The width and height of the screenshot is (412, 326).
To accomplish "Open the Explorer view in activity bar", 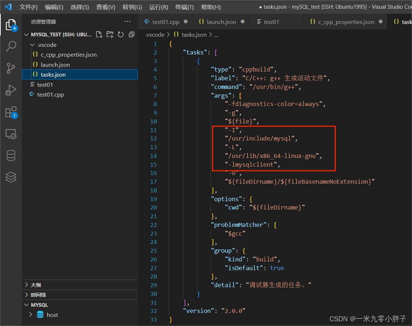I will tap(11, 25).
